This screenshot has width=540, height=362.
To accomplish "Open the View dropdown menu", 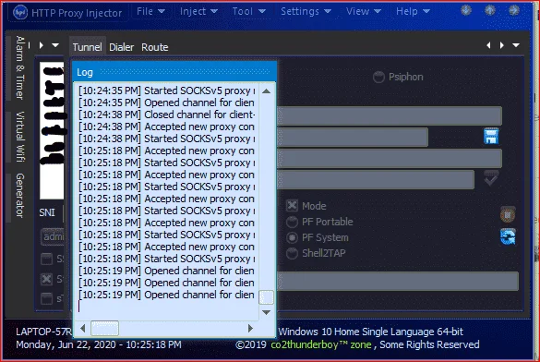I will click(x=364, y=11).
